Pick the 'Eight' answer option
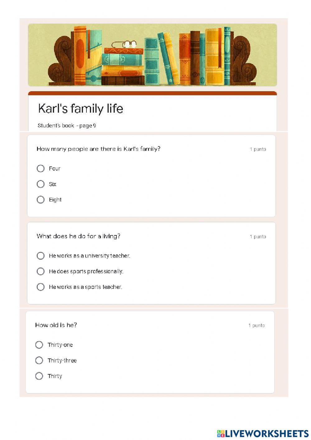The width and height of the screenshot is (311, 440). tap(40, 200)
